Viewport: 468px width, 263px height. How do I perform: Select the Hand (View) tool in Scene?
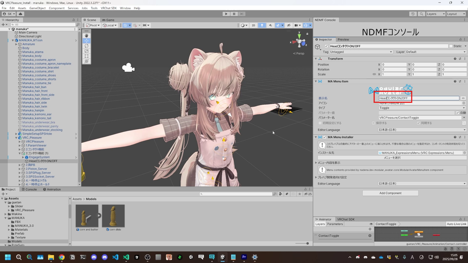pos(87,36)
